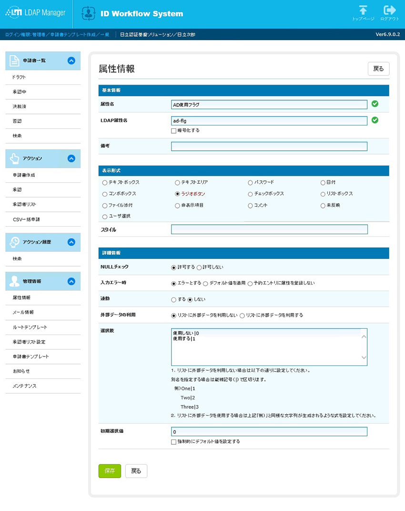Click the LDAP Manager logo
The height and width of the screenshot is (511, 405).
[36, 13]
